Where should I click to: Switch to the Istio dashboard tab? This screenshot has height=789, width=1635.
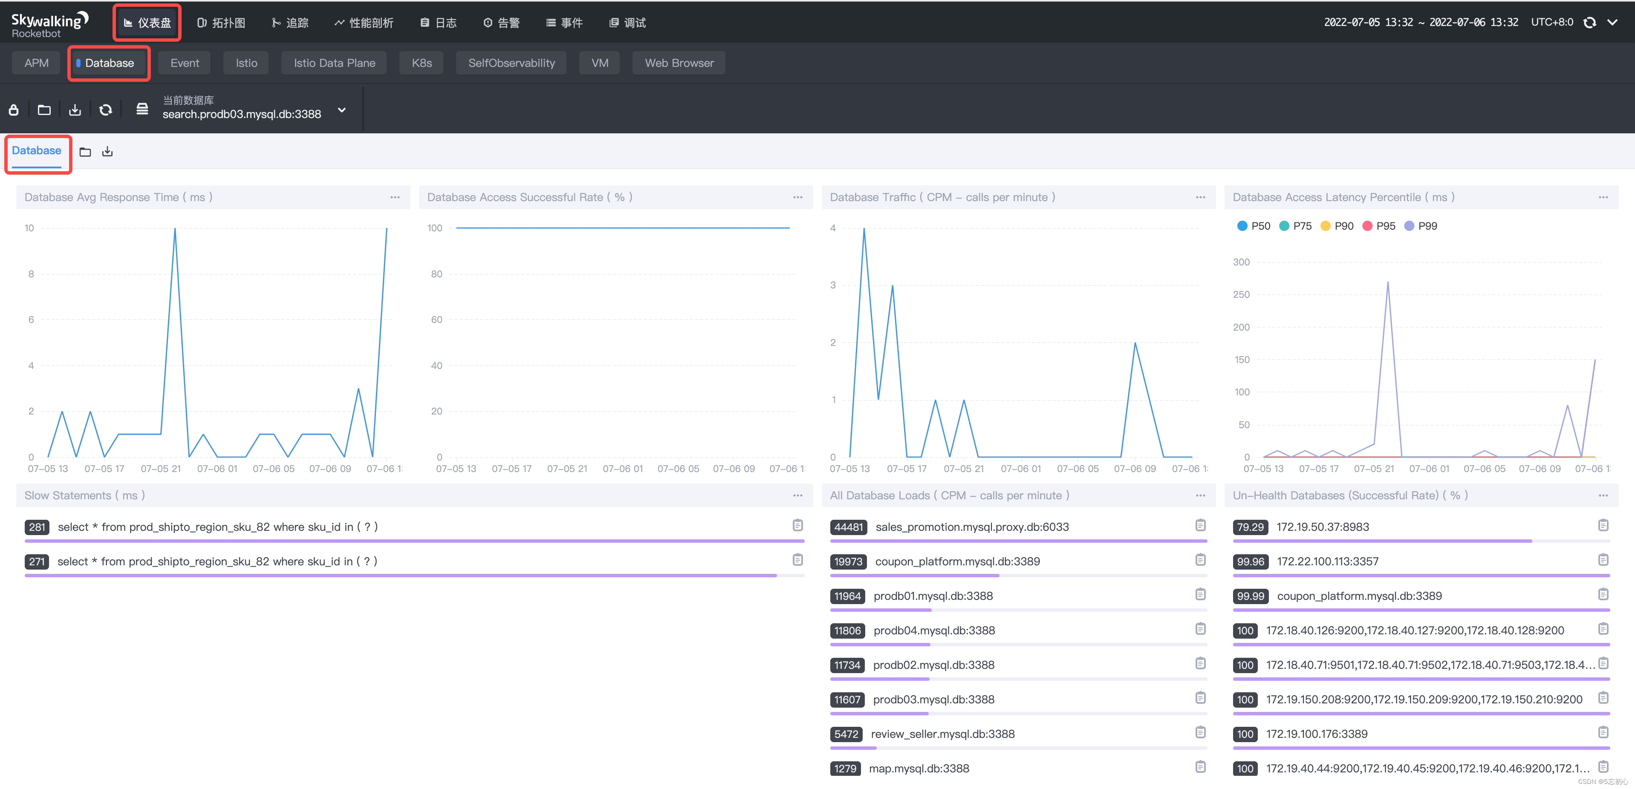point(246,63)
